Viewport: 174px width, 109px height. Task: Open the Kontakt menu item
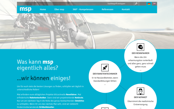pos(126,10)
